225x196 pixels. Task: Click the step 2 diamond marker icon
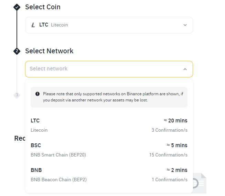17,51
